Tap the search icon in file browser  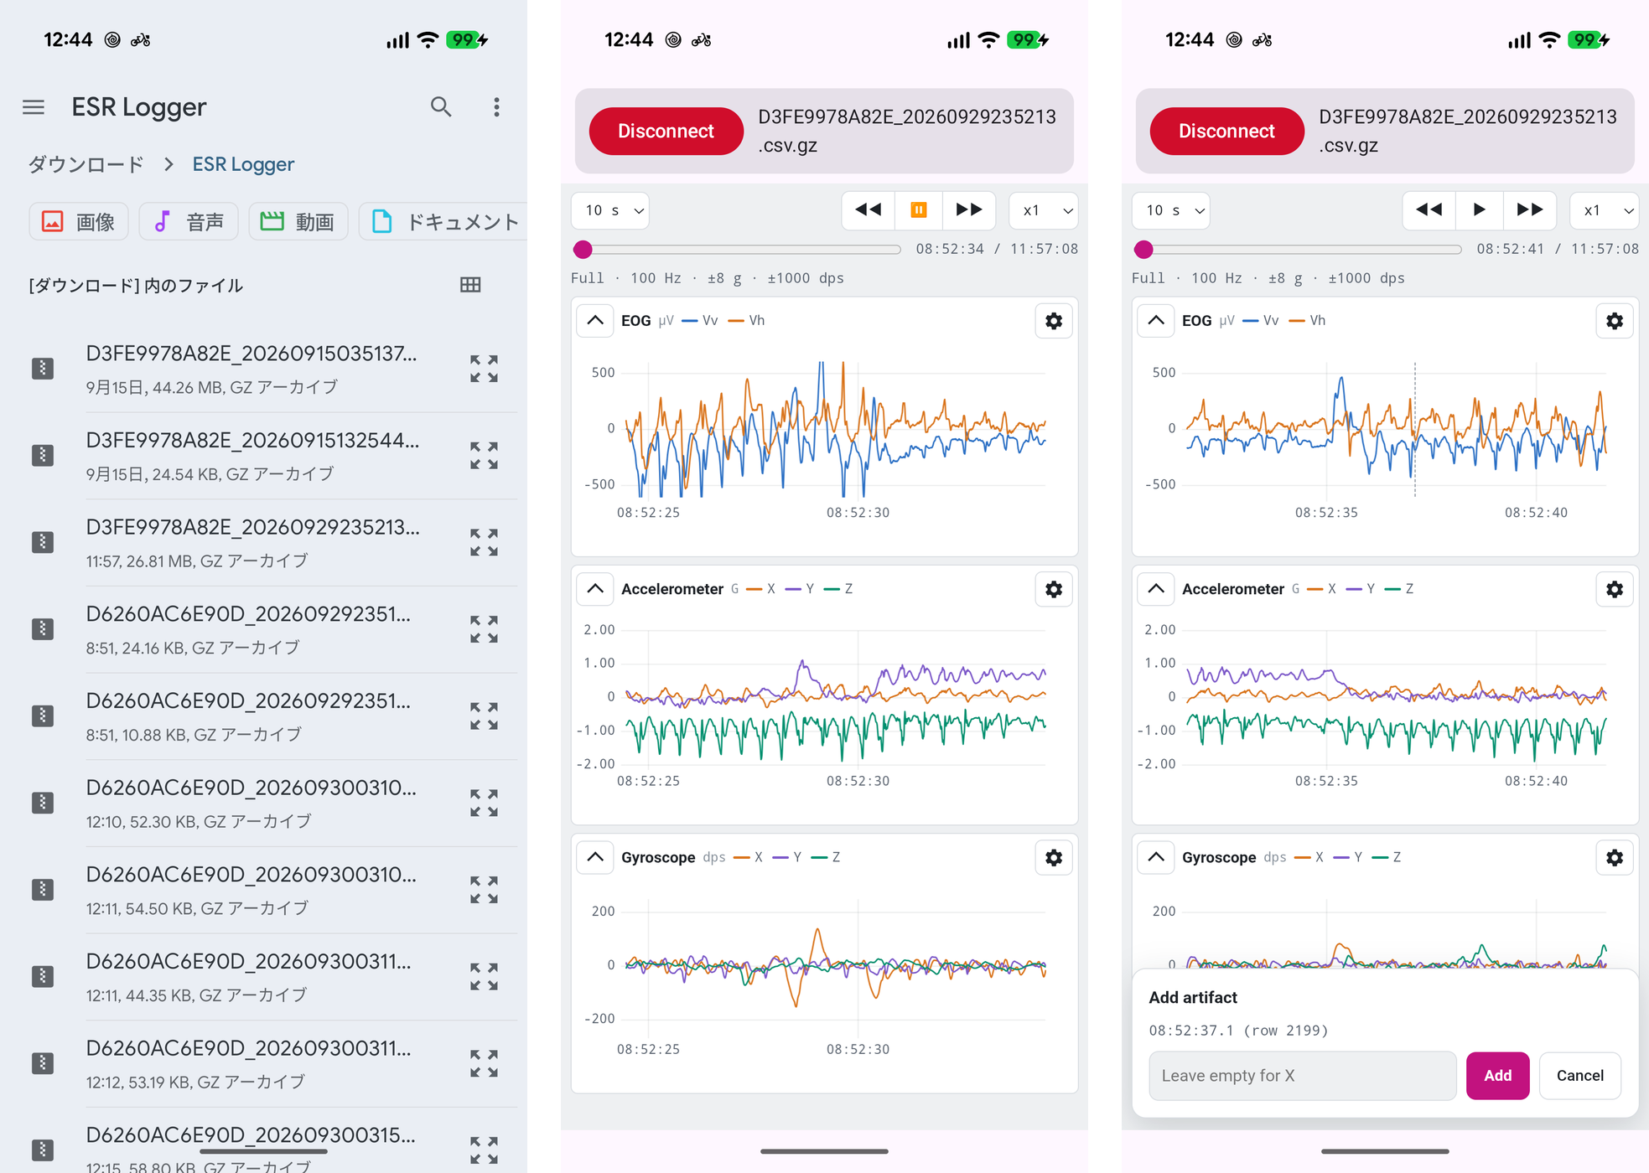(441, 107)
